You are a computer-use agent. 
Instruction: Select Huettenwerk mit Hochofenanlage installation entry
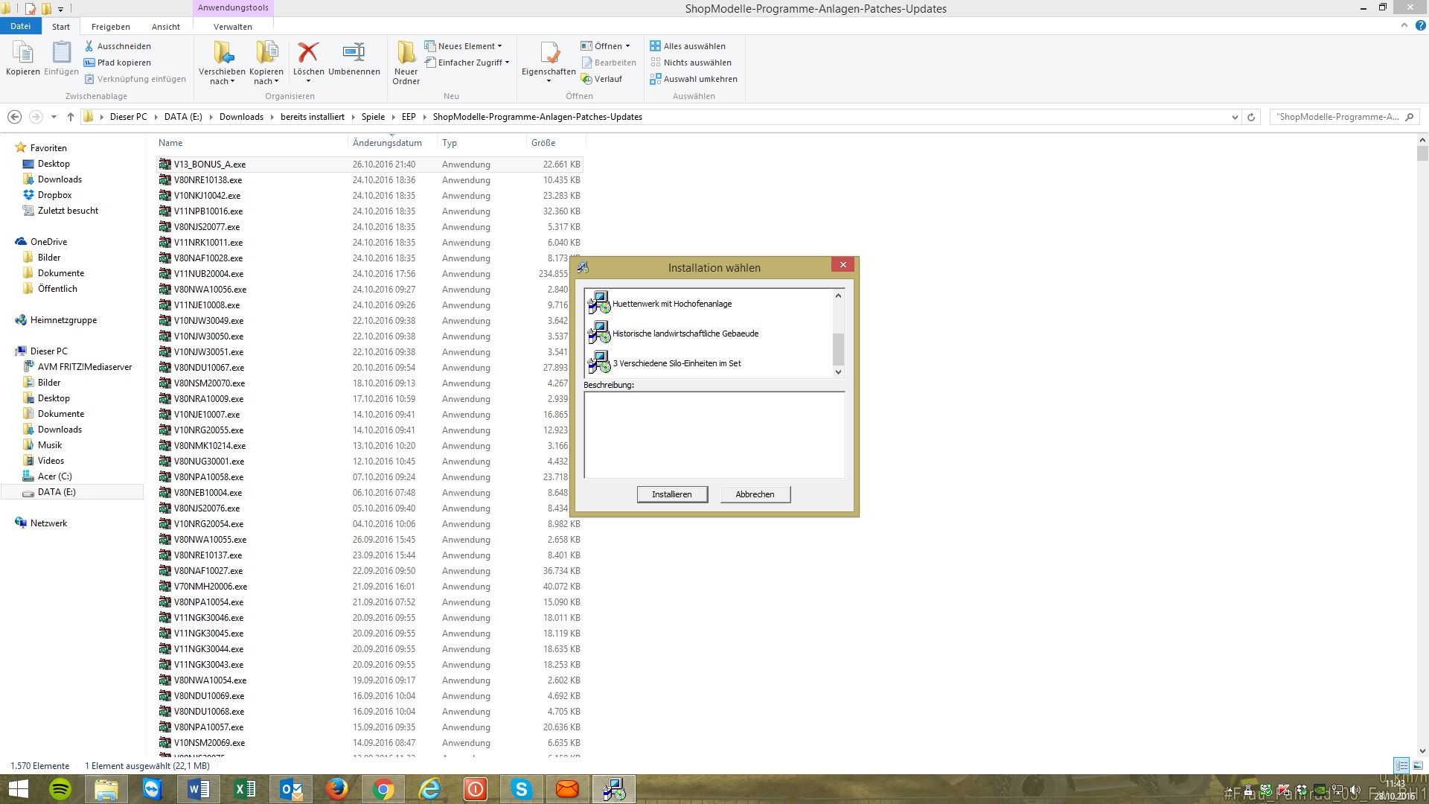[x=672, y=304]
